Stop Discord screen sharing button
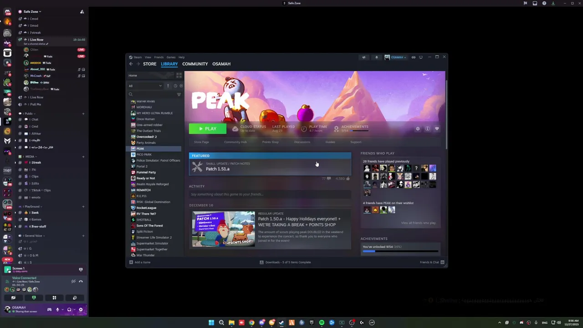This screenshot has width=583, height=328. click(34, 298)
